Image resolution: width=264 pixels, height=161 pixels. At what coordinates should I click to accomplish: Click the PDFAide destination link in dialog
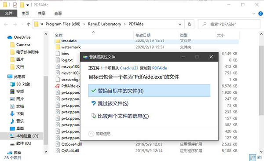[x=159, y=68]
